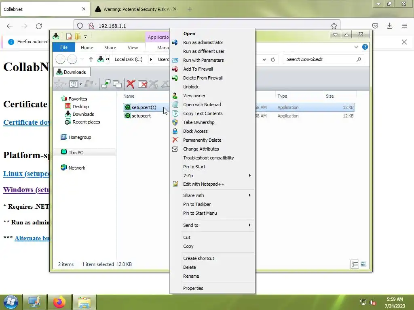The width and height of the screenshot is (414, 310).
Task: Switch to the View ribbon tab
Action: pos(133,48)
